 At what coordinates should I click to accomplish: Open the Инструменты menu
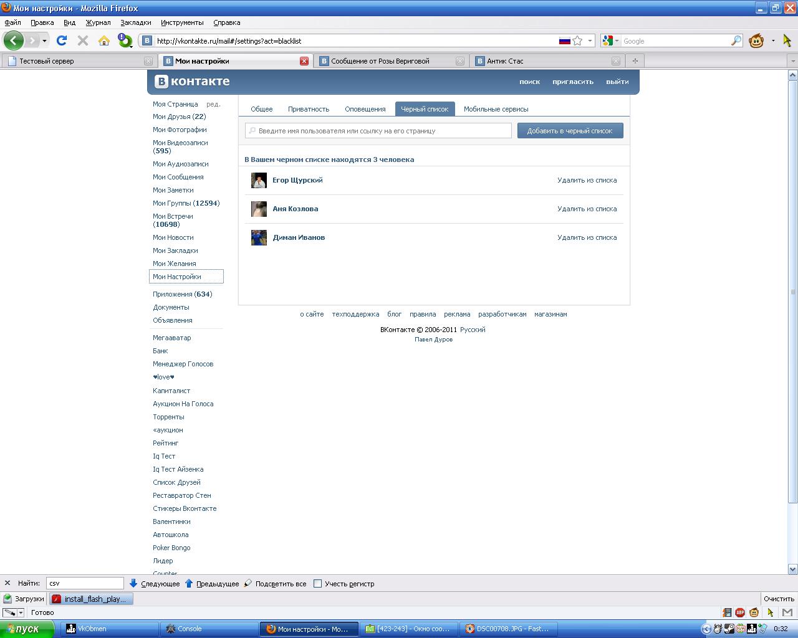(182, 22)
